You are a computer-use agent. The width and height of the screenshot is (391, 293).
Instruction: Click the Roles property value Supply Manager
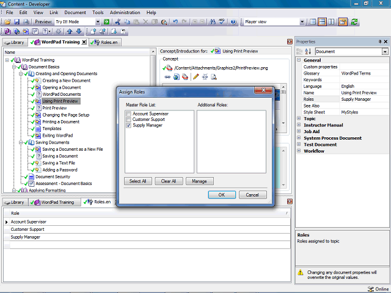pyautogui.click(x=356, y=99)
